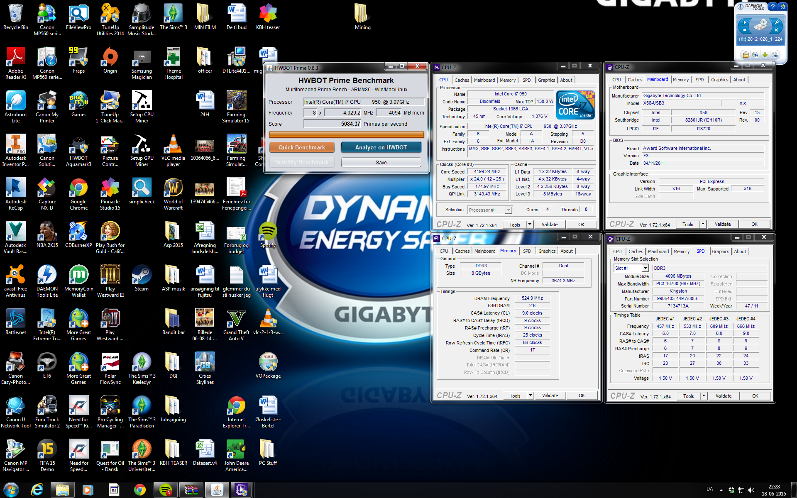Click the green plus in DAEMON Tools gadget
The width and height of the screenshot is (797, 498).
(765, 55)
